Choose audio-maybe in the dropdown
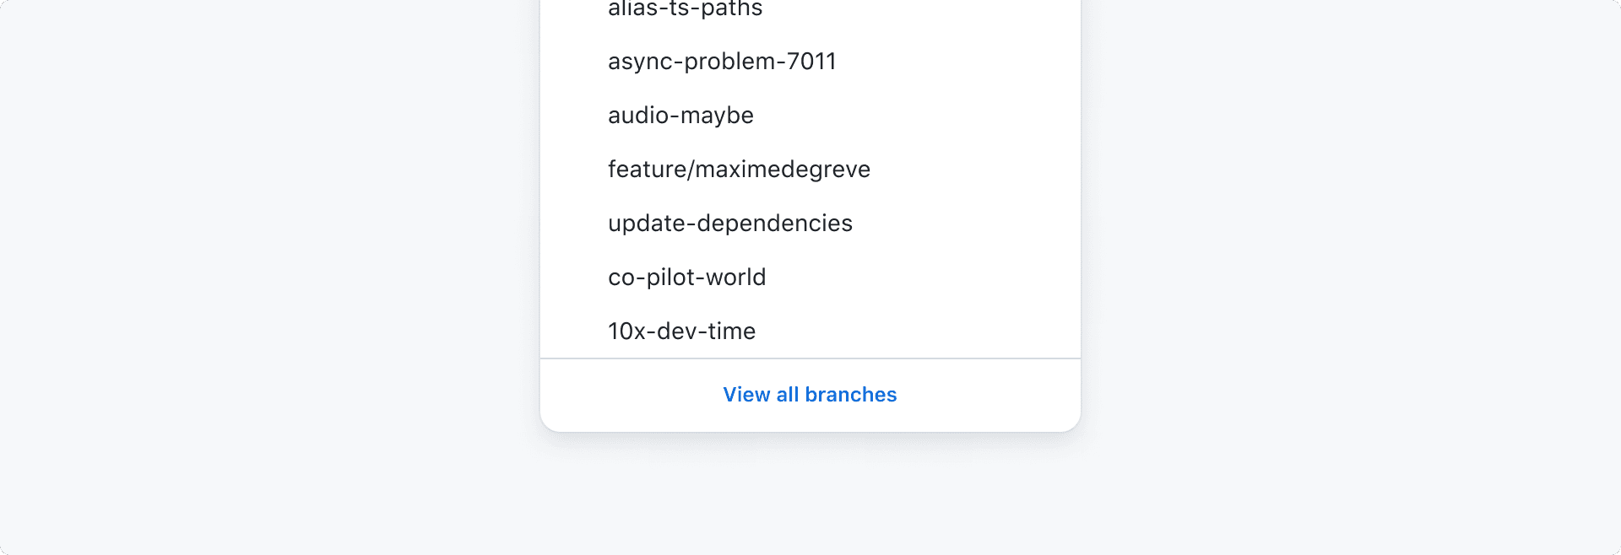This screenshot has width=1621, height=555. (680, 115)
